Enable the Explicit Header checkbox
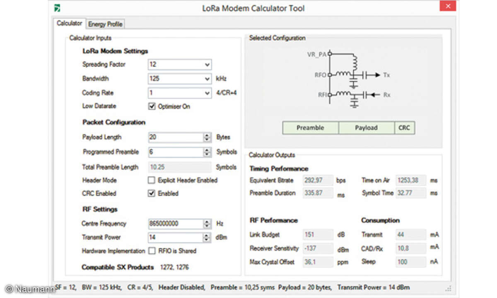Viewport: 497px width, 298px height. [x=152, y=180]
